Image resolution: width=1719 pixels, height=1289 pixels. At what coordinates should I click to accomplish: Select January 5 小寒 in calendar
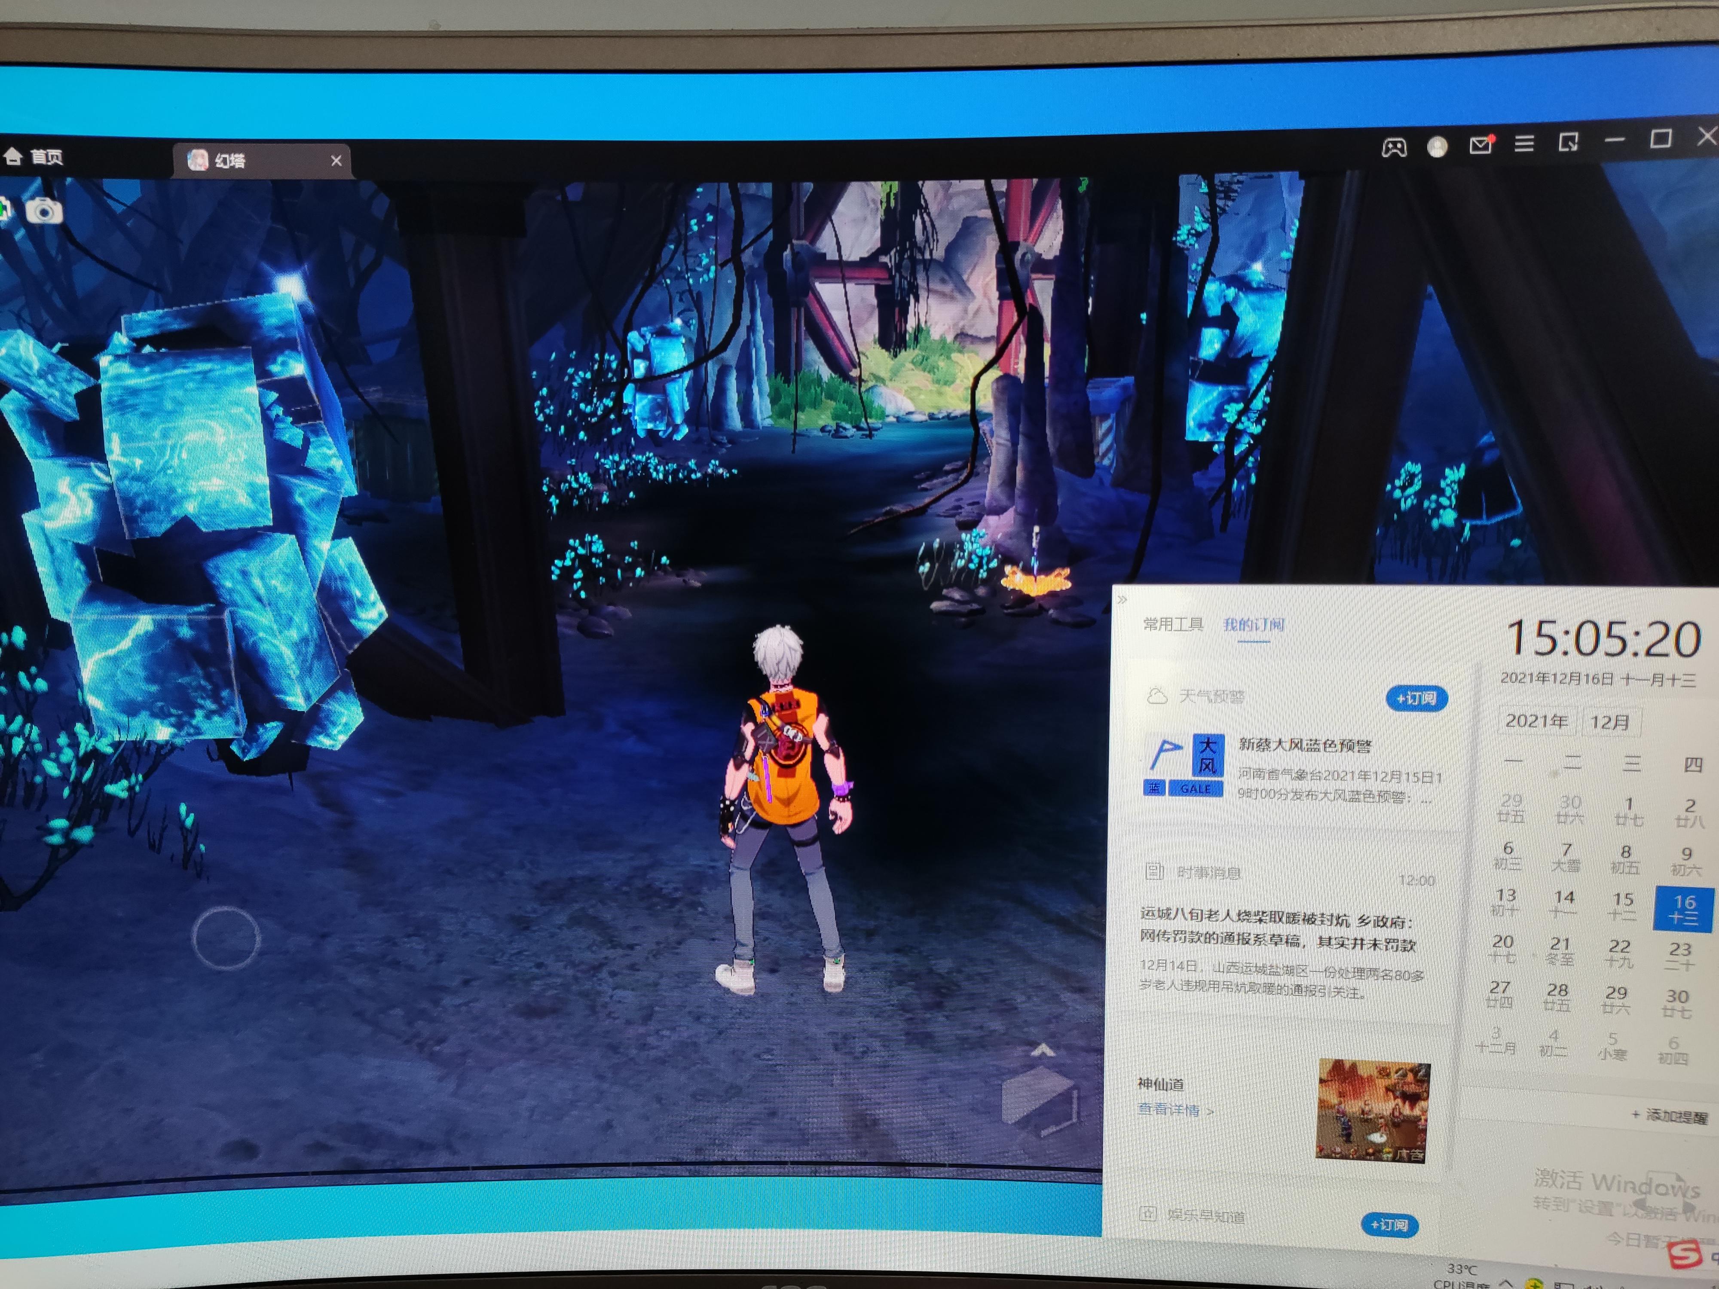click(1612, 1046)
